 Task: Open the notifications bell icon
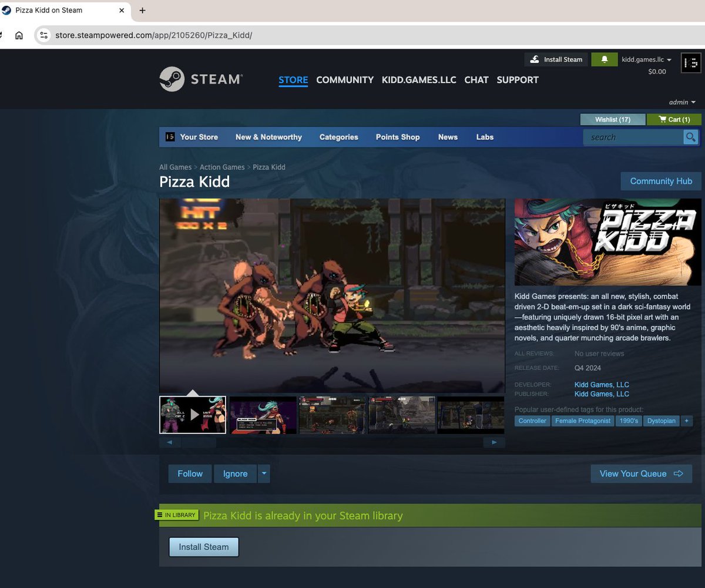pyautogui.click(x=604, y=59)
